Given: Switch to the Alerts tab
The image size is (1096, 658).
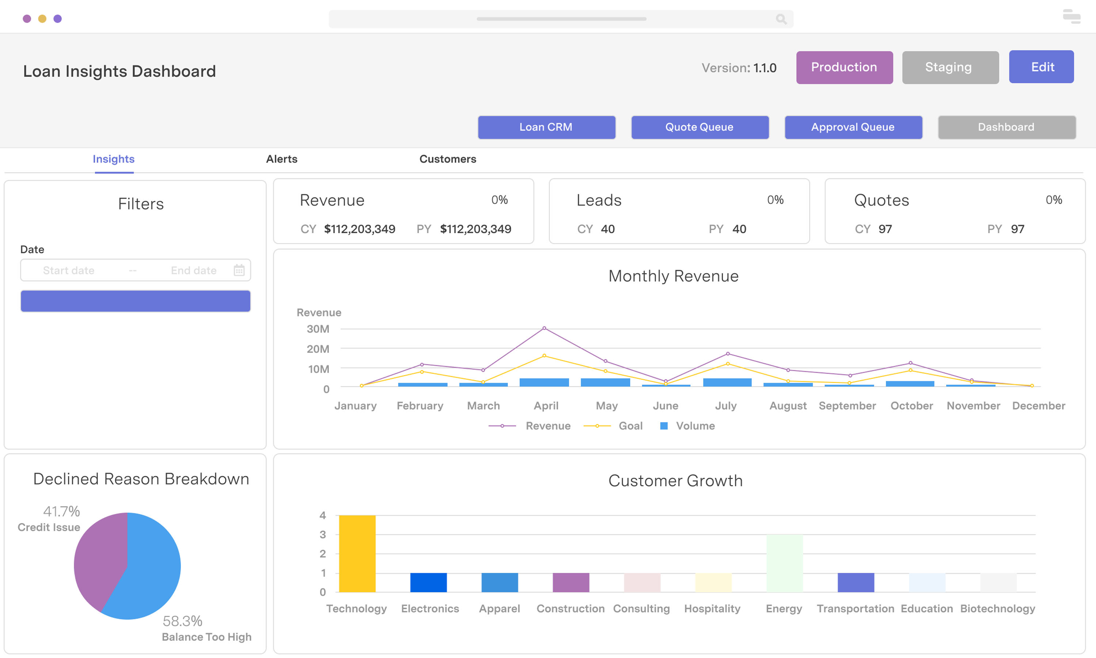Looking at the screenshot, I should [281, 159].
